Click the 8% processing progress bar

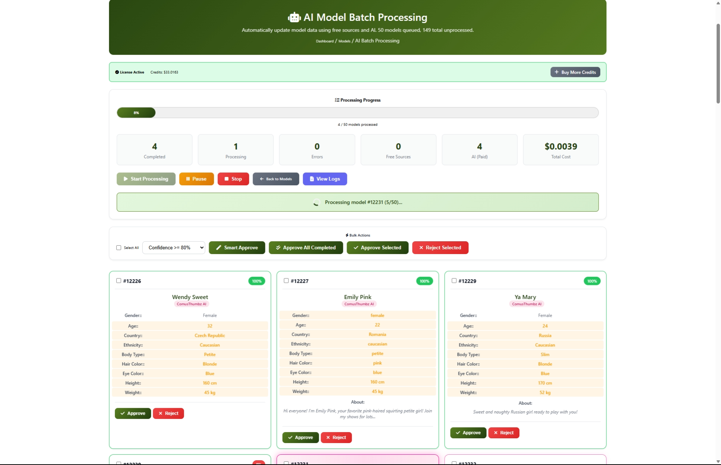[136, 112]
